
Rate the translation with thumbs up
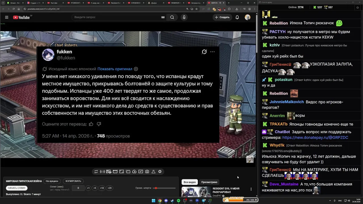coord(91,124)
